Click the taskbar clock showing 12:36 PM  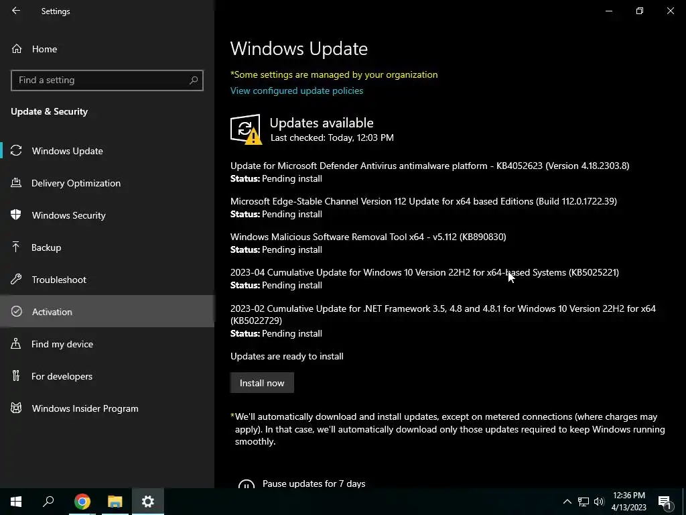tap(628, 502)
